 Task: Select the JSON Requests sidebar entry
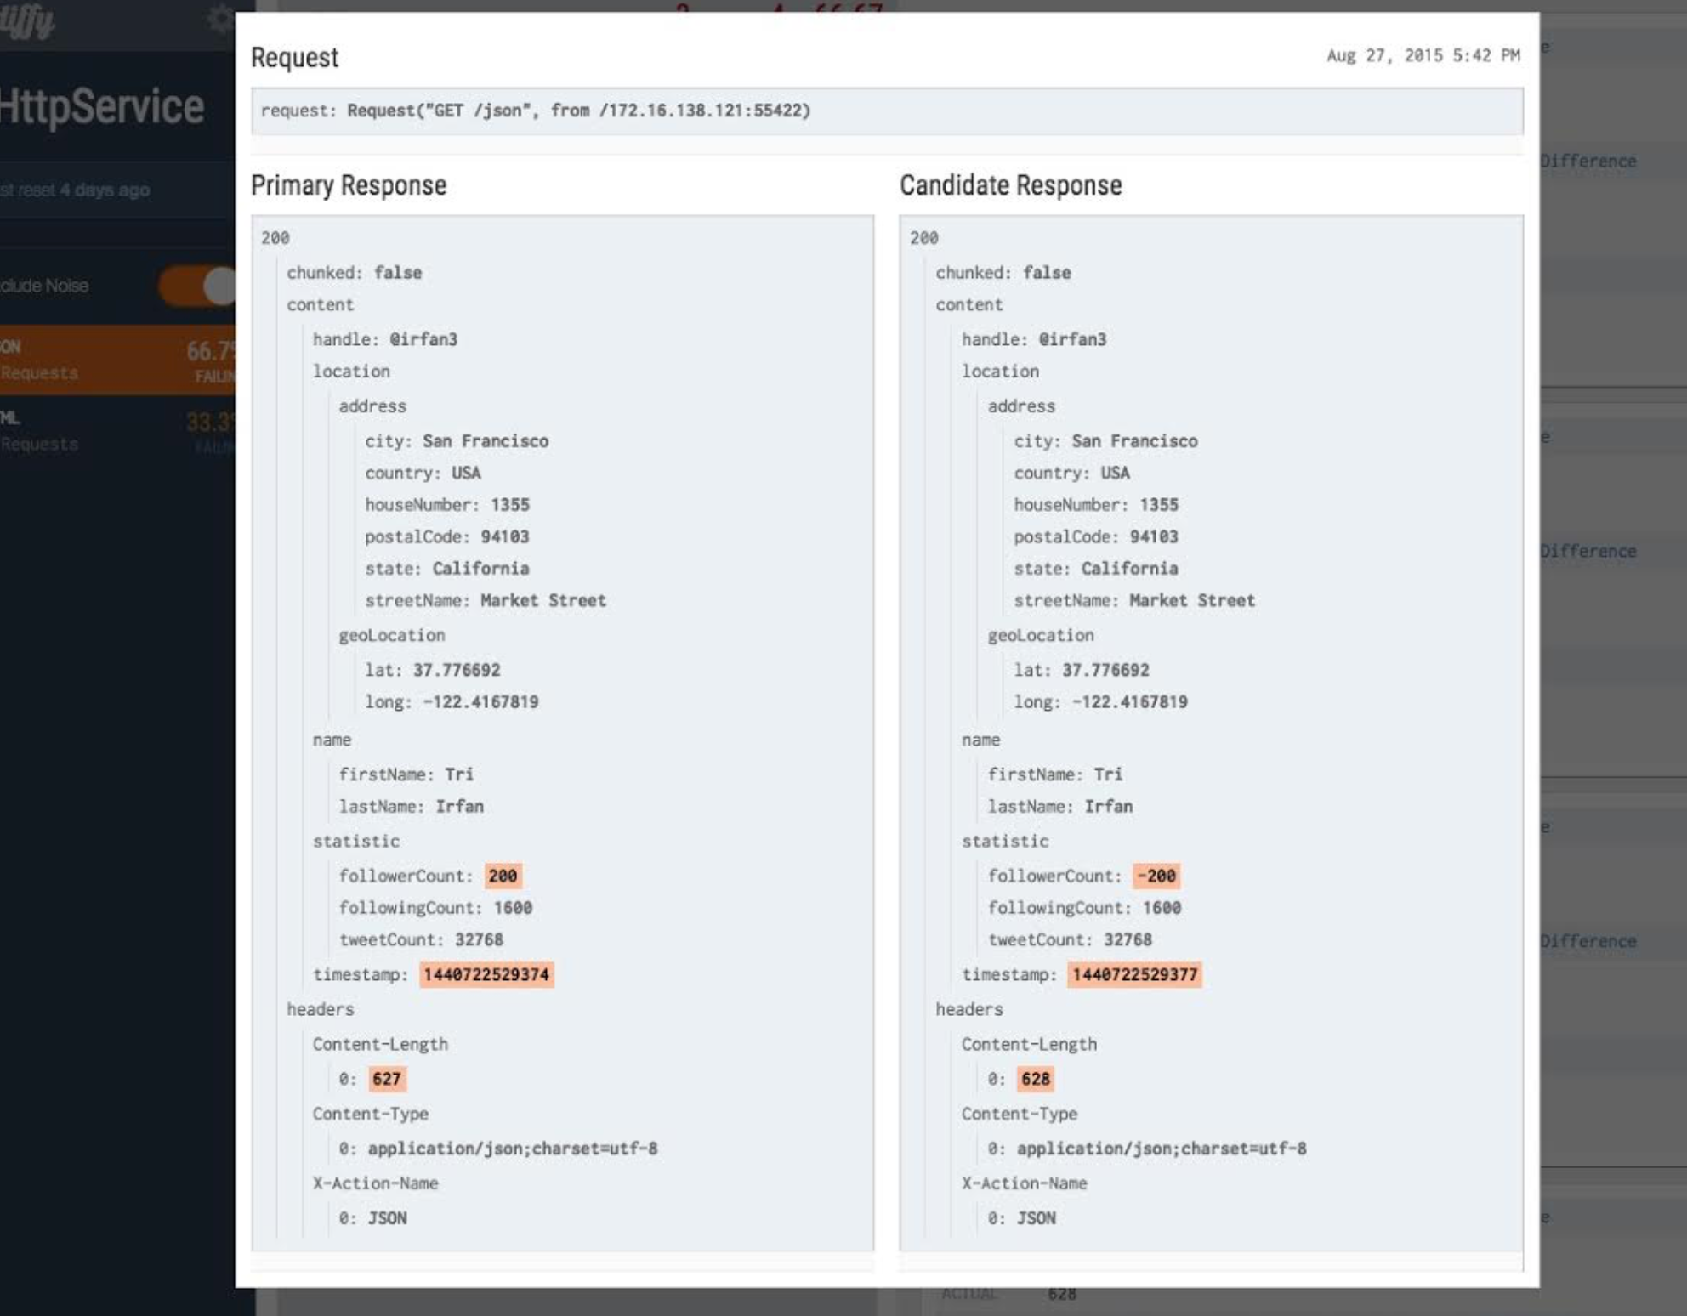point(117,360)
